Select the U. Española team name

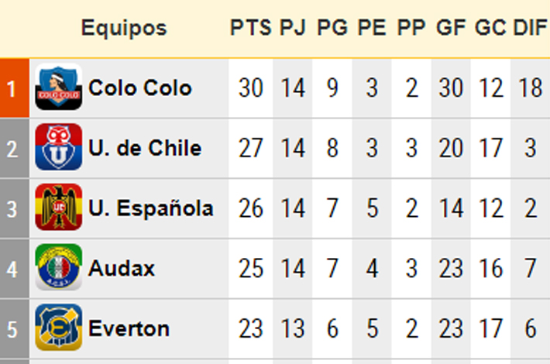151,208
